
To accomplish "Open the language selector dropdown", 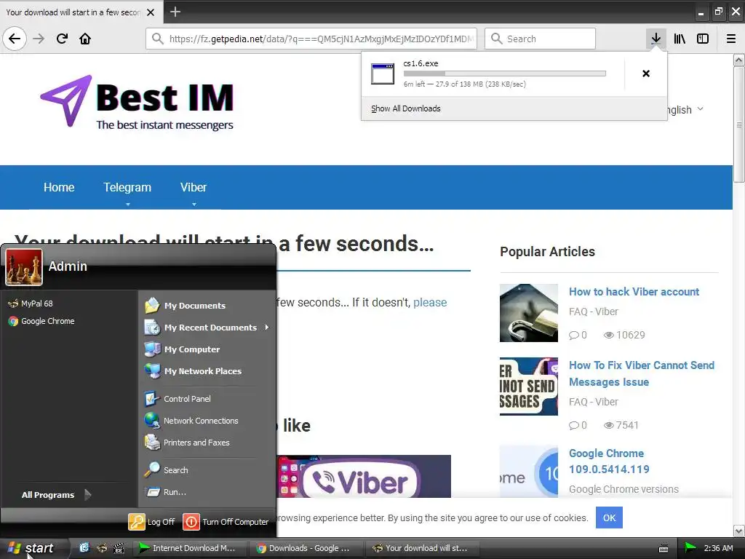I will pos(685,110).
